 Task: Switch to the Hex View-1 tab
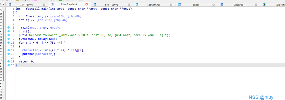(111, 5)
